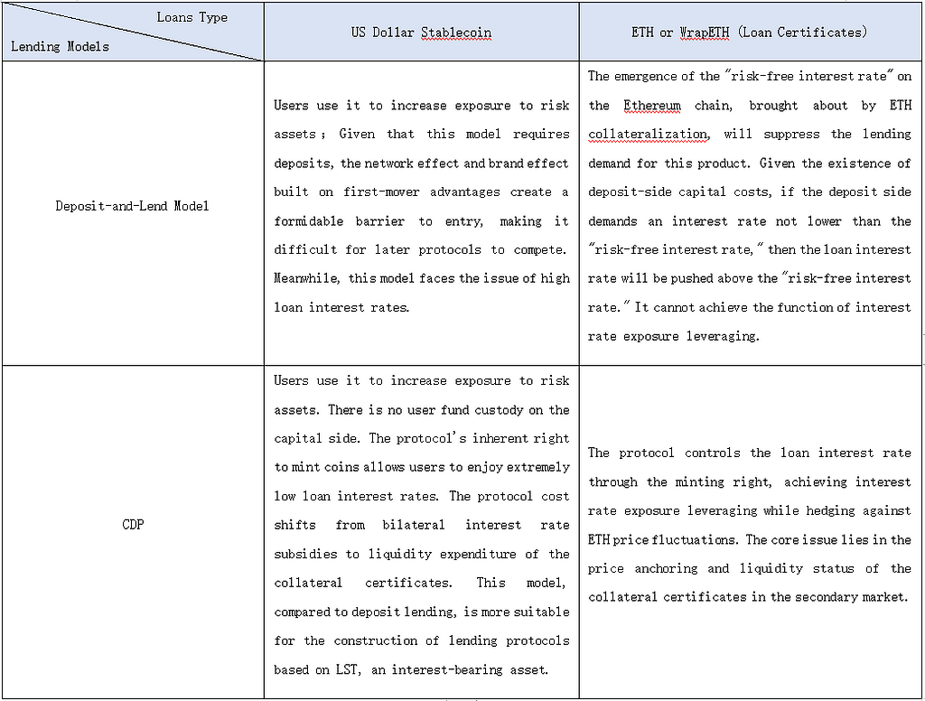Click the underlined word 'collateralization'
Viewport: 925px width, 701px height.
649,135
